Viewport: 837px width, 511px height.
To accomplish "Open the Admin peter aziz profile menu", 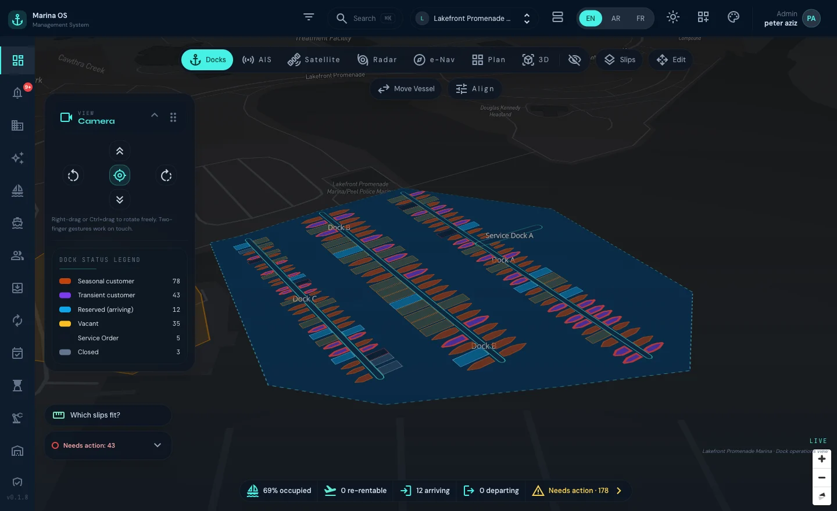I will 792,19.
